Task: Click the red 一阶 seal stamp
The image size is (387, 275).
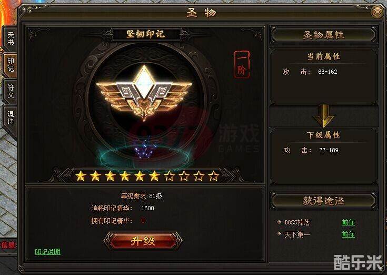Action: [242, 64]
